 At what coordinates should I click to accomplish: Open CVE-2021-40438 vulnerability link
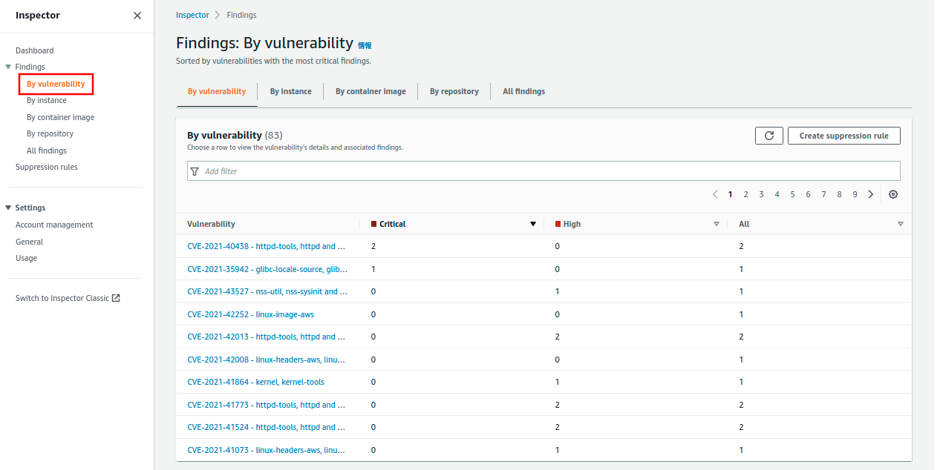tap(266, 246)
